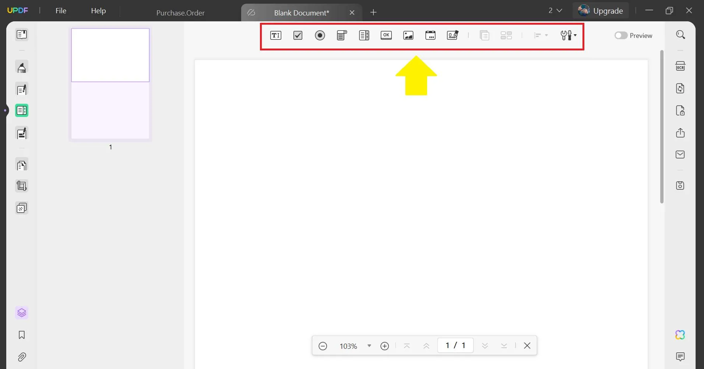704x369 pixels.
Task: Select page 1 thumbnail
Action: [110, 84]
